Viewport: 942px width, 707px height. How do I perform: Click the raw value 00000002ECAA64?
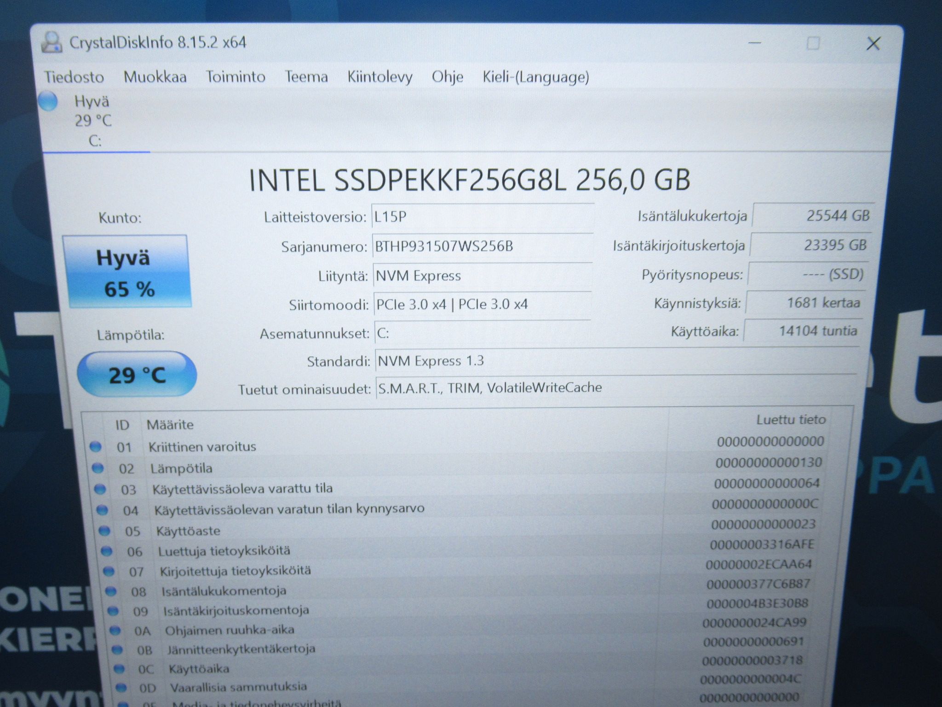click(759, 564)
